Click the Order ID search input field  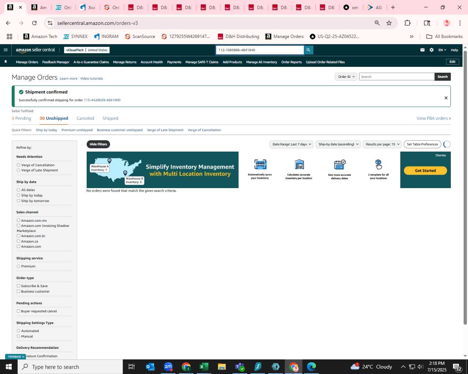pos(397,77)
